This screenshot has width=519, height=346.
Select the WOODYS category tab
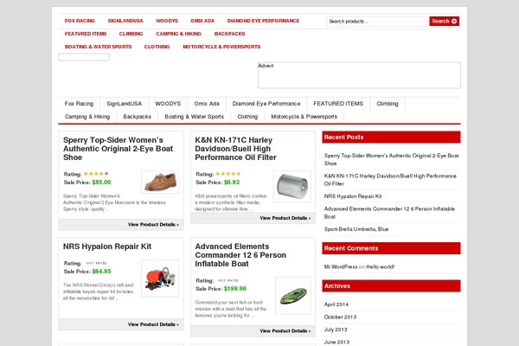[x=168, y=104]
